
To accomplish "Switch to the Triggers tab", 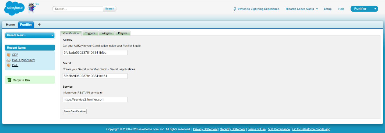I will (x=90, y=33).
